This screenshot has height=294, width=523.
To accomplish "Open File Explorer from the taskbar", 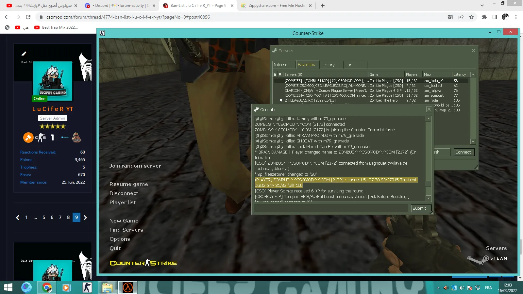I will coord(107,287).
